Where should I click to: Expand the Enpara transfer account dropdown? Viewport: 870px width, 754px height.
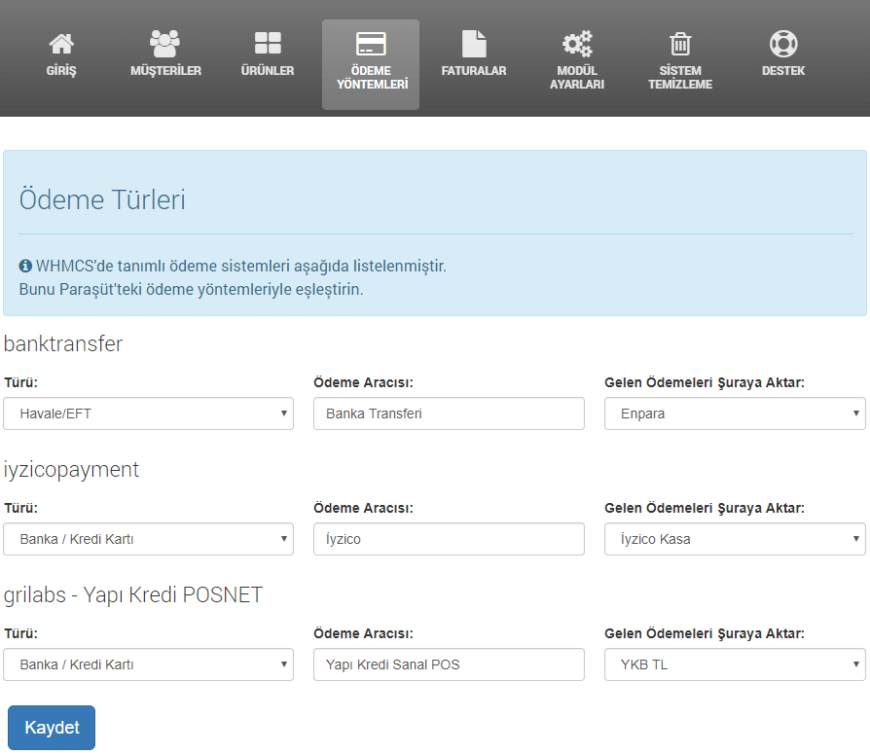(735, 413)
